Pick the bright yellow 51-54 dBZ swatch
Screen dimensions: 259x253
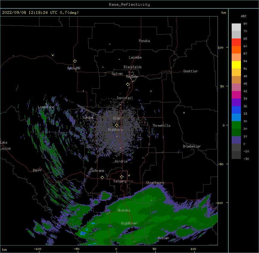236,65
